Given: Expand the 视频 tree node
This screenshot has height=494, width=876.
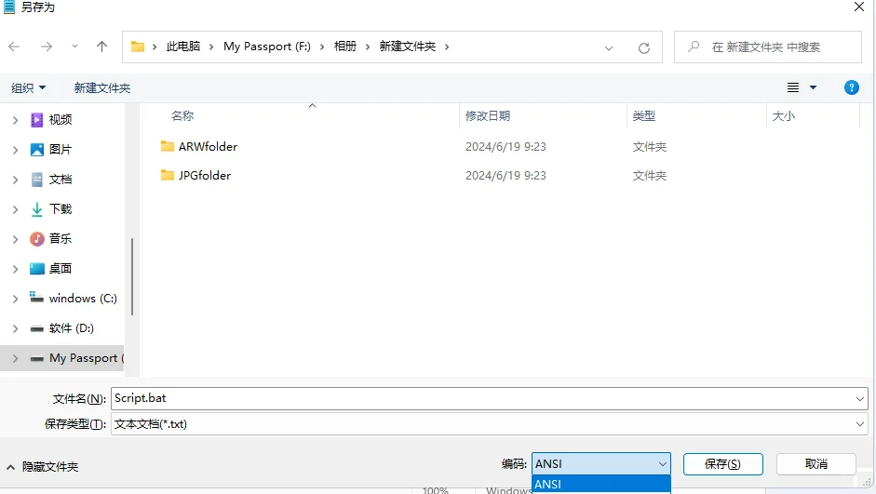Looking at the screenshot, I should [15, 120].
